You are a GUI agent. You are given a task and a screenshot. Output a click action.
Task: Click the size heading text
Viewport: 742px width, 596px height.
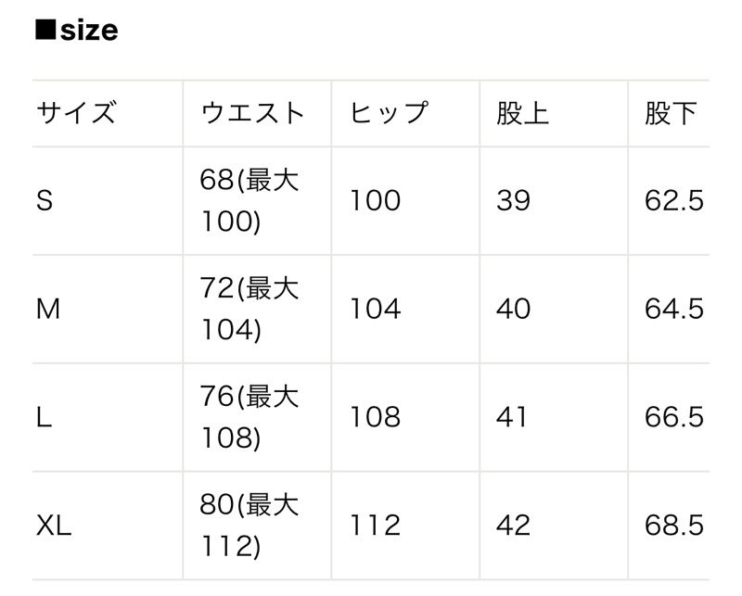pos(77,31)
